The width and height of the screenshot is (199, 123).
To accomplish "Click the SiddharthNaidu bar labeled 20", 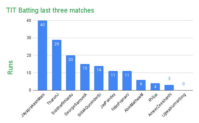I will [x=71, y=73].
